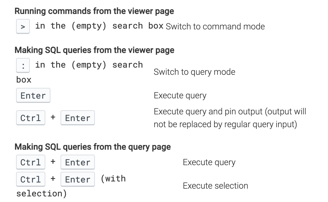Image resolution: width=328 pixels, height=202 pixels.
Task: Click the ':' key cap for query mode
Action: pyautogui.click(x=23, y=65)
